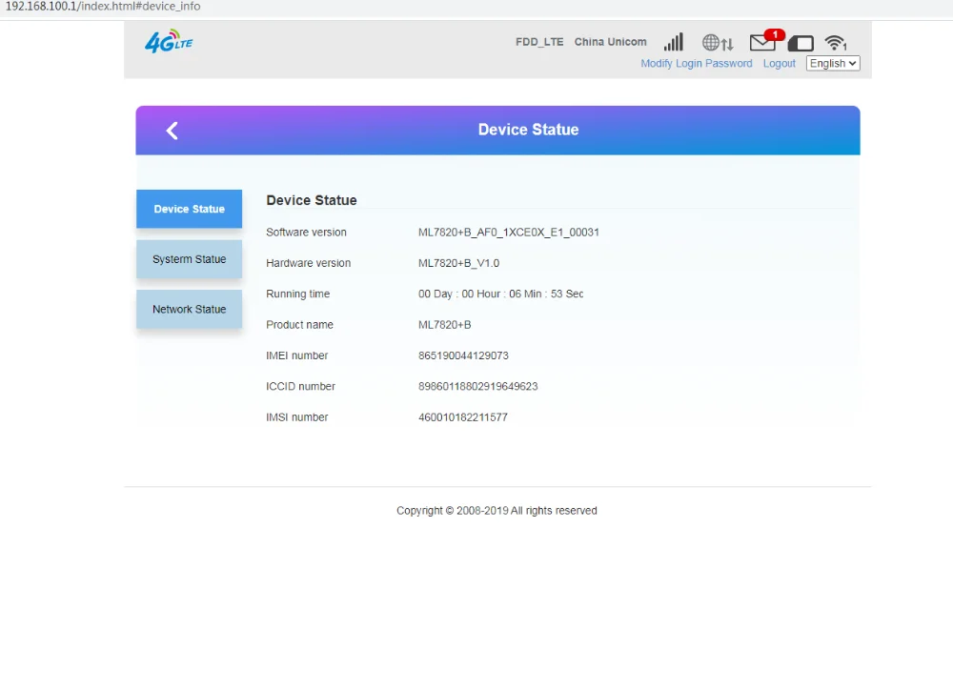Click the Device Statue banner title

[528, 130]
